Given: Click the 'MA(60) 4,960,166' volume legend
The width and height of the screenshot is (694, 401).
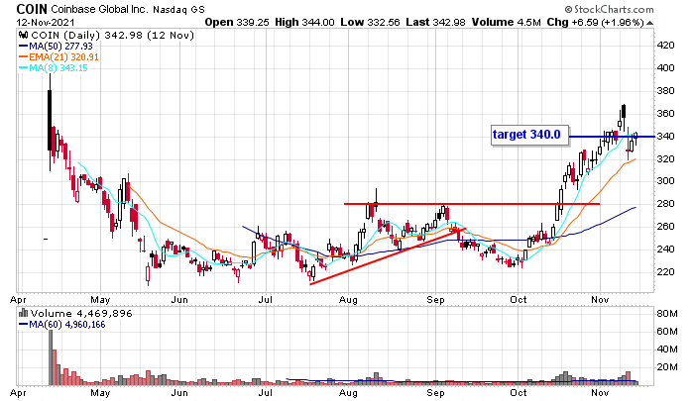Looking at the screenshot, I should (x=61, y=325).
